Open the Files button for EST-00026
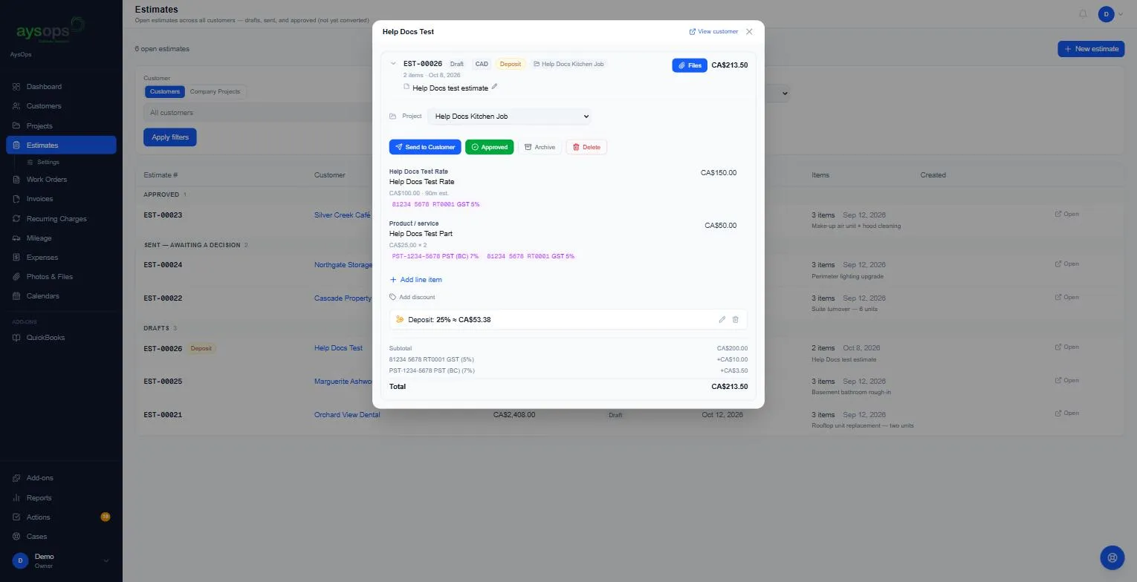 pyautogui.click(x=690, y=65)
